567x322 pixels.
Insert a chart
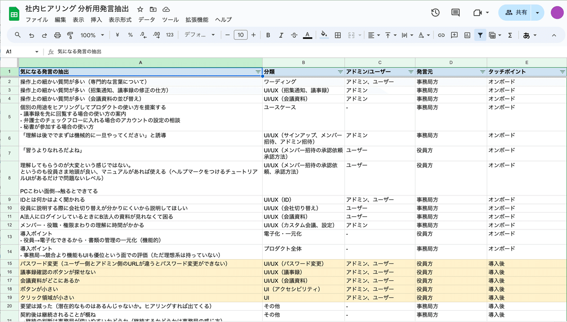(467, 35)
